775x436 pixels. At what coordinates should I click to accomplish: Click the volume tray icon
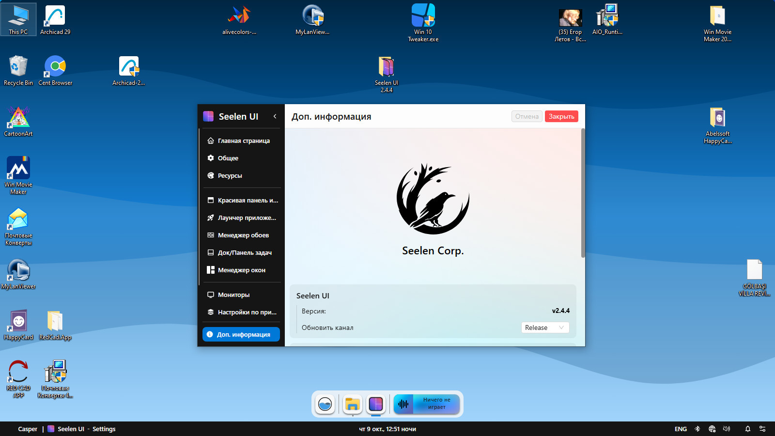(x=727, y=429)
